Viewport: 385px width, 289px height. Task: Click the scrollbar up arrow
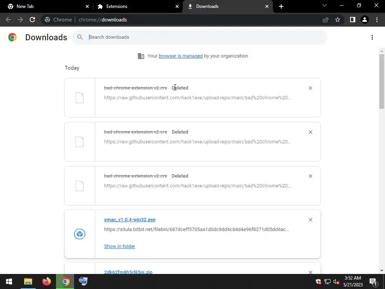tap(382, 51)
